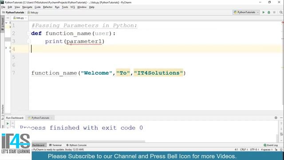This screenshot has height=160, width=284.
Task: Select PythonTutorials breadcrumb in navigation bar
Action: pos(13,12)
